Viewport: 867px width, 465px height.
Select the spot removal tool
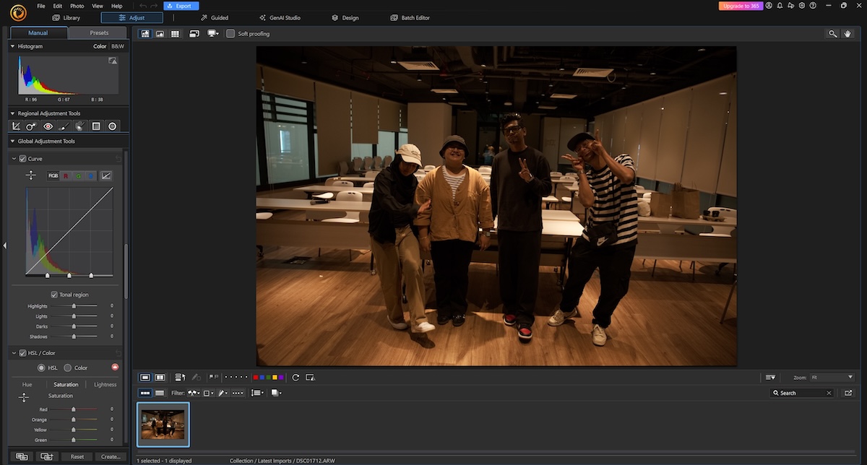(x=31, y=126)
